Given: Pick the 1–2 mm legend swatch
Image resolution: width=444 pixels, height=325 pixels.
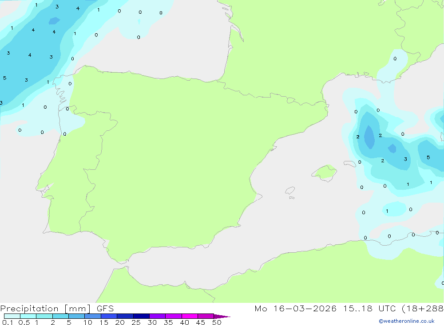Looking at the screenshot, I should click(44, 316).
